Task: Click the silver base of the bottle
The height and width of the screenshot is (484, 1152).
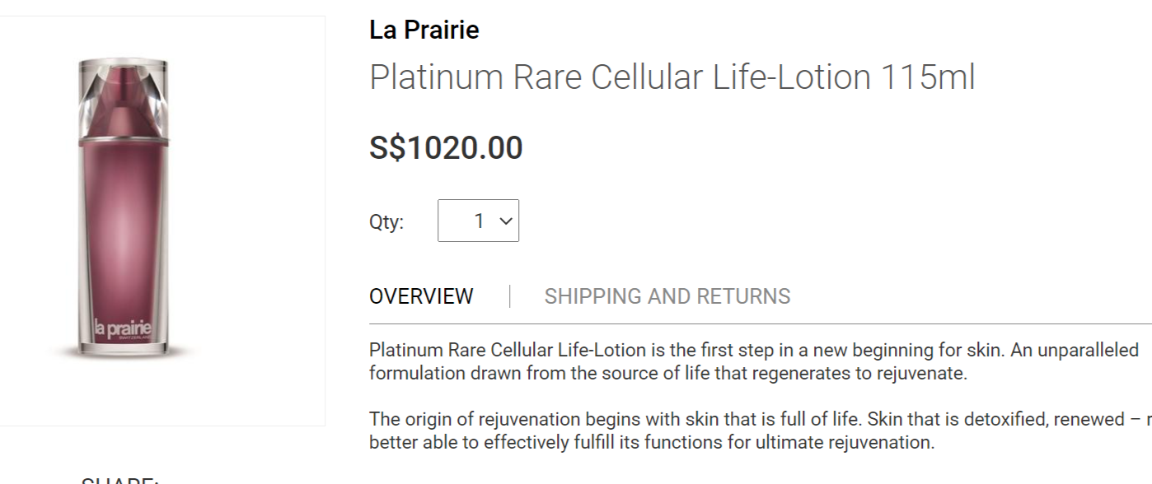Action: [124, 350]
